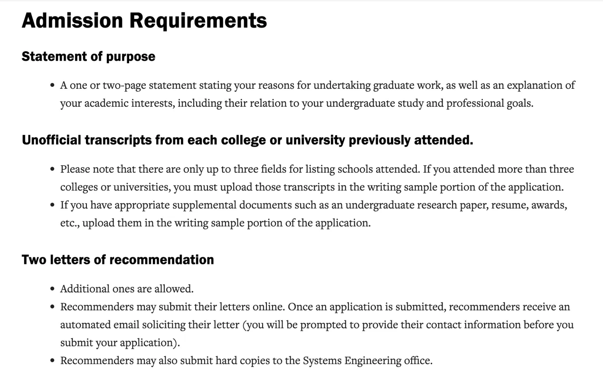Click the bullet starting "Please note that there are"
The image size is (603, 376).
tap(317, 178)
